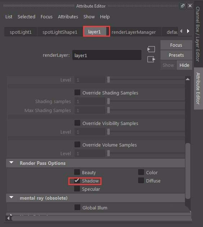Show next node tabs with right arrow
The height and width of the screenshot is (227, 203).
click(x=188, y=31)
